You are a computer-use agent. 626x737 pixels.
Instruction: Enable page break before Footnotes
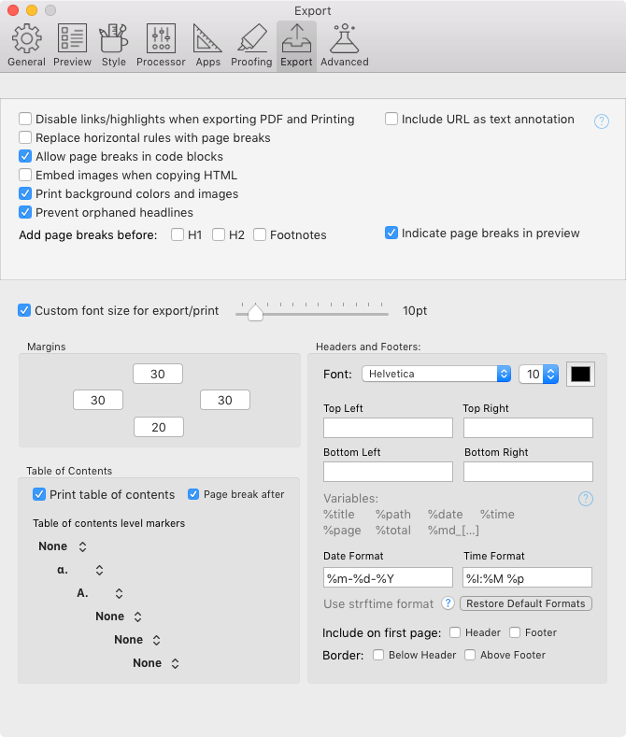(260, 234)
